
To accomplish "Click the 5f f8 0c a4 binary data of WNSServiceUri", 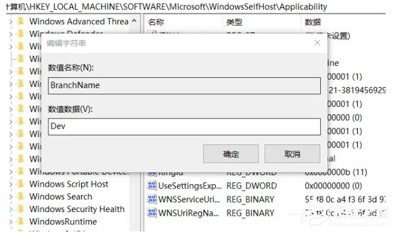I will 345,199.
